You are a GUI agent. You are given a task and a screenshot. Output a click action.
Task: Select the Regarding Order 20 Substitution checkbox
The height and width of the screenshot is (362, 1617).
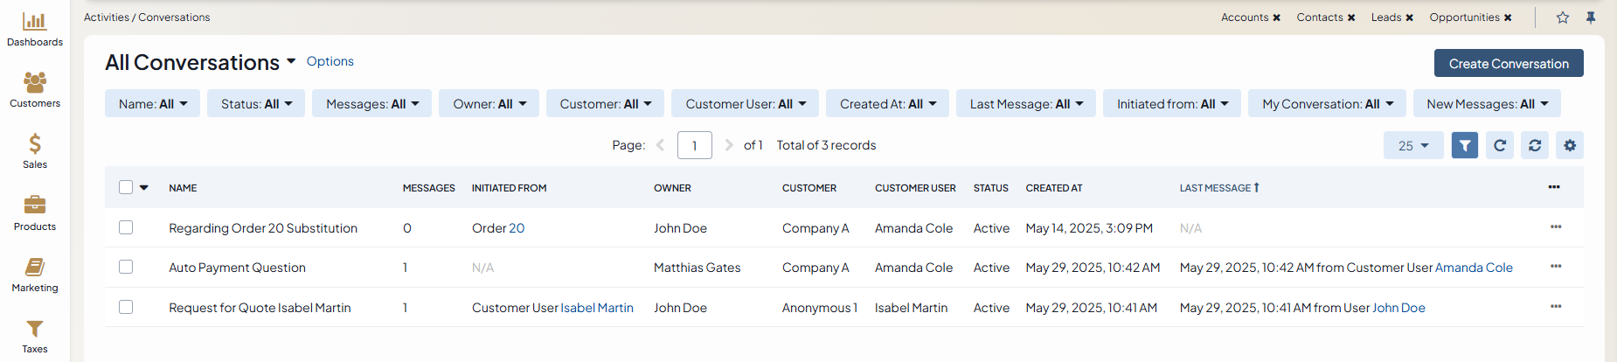126,227
